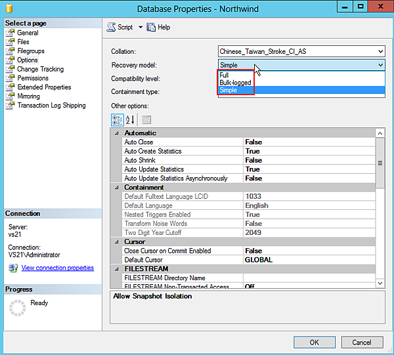Viewport: 394px width, 355px height.
Task: Maximize the Database Properties window
Action: [x=361, y=7]
